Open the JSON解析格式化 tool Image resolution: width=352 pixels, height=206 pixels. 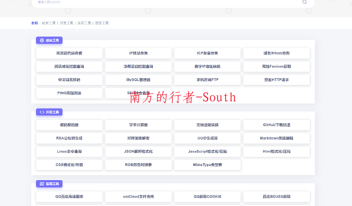click(x=138, y=151)
